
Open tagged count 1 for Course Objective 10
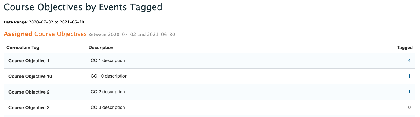pos(409,76)
